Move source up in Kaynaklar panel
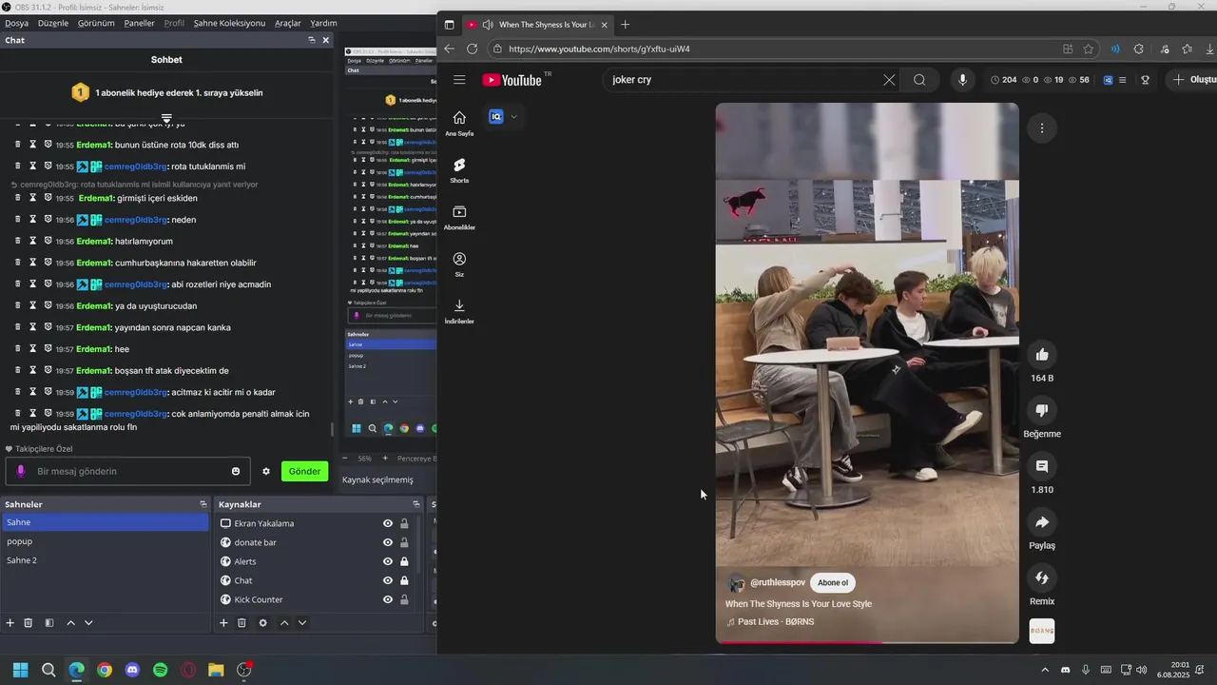This screenshot has height=685, width=1217. (x=283, y=623)
